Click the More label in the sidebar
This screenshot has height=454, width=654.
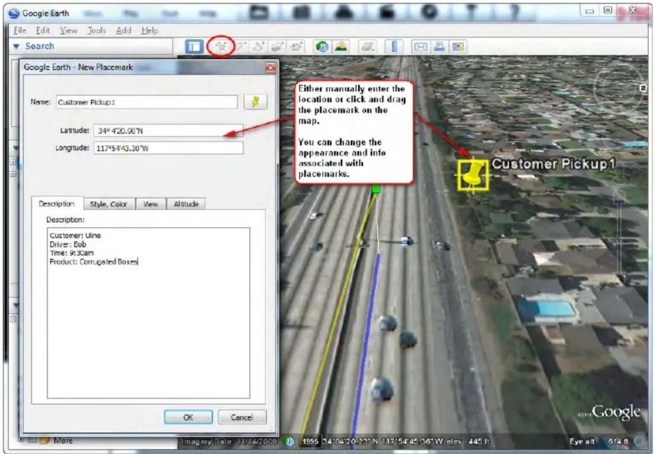(63, 440)
